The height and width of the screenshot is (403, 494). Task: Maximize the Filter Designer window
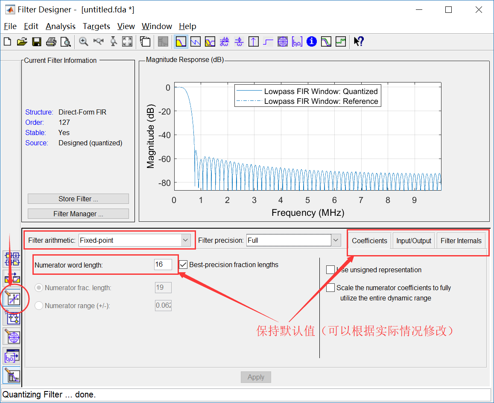tap(448, 10)
